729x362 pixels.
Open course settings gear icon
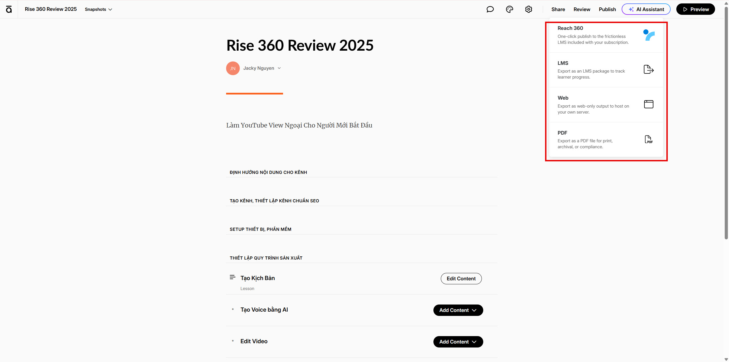tap(529, 9)
